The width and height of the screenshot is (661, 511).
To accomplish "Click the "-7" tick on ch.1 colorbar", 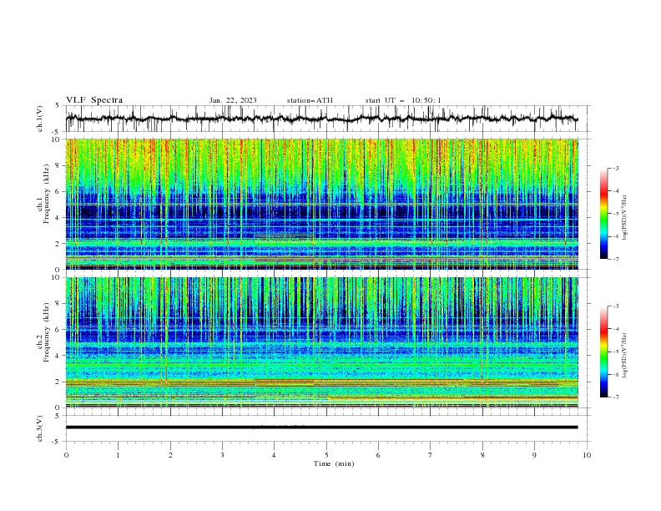I will pos(616,259).
